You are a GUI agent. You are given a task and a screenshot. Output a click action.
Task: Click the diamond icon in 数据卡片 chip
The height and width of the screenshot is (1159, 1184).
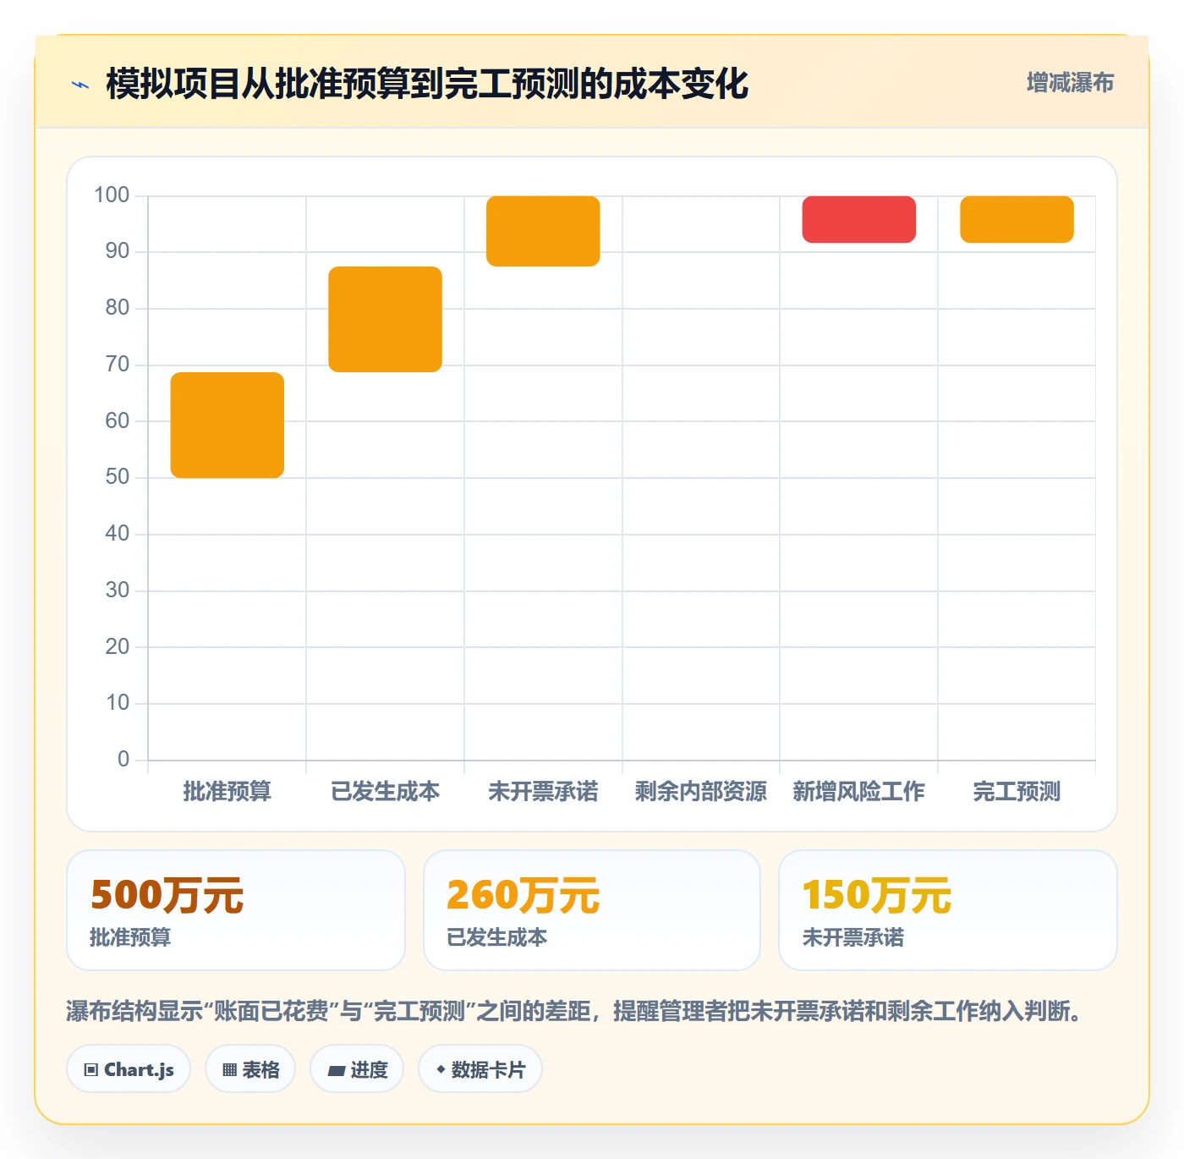(x=441, y=1069)
